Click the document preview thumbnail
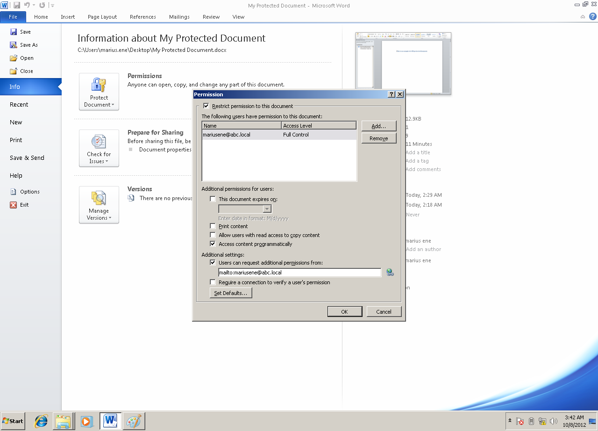The image size is (598, 431). (x=403, y=63)
